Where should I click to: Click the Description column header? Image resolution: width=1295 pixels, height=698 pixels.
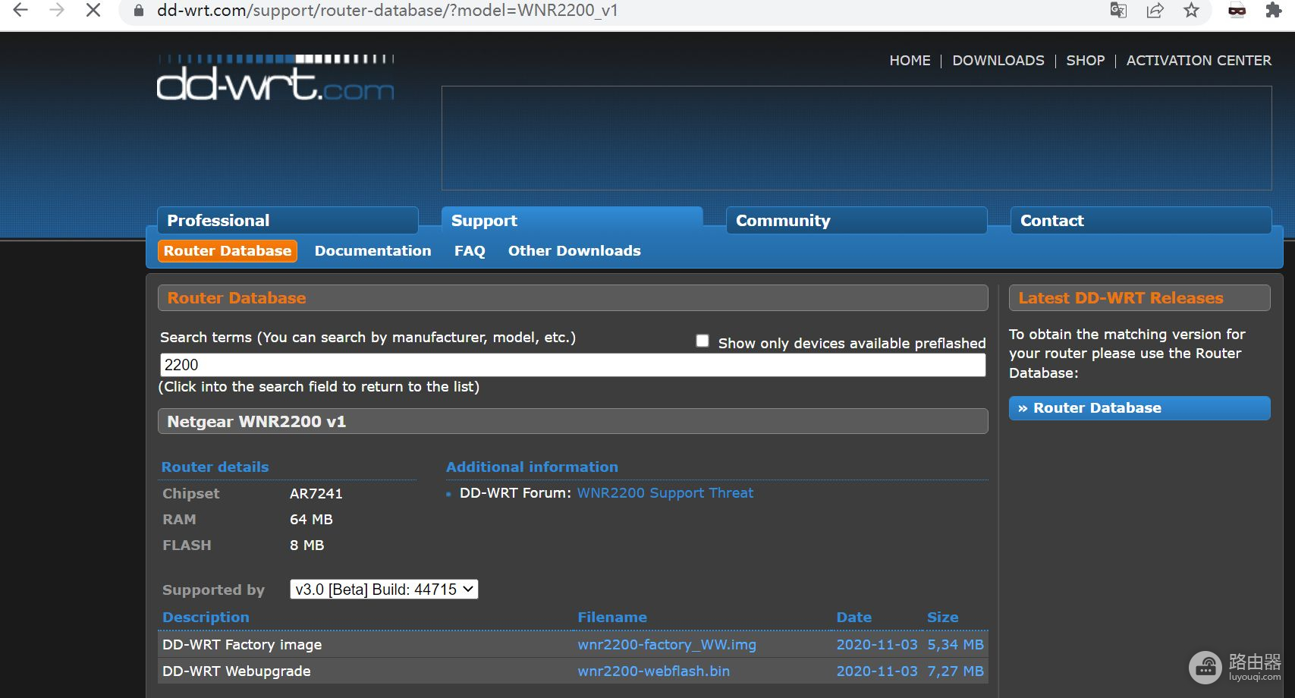coord(206,618)
